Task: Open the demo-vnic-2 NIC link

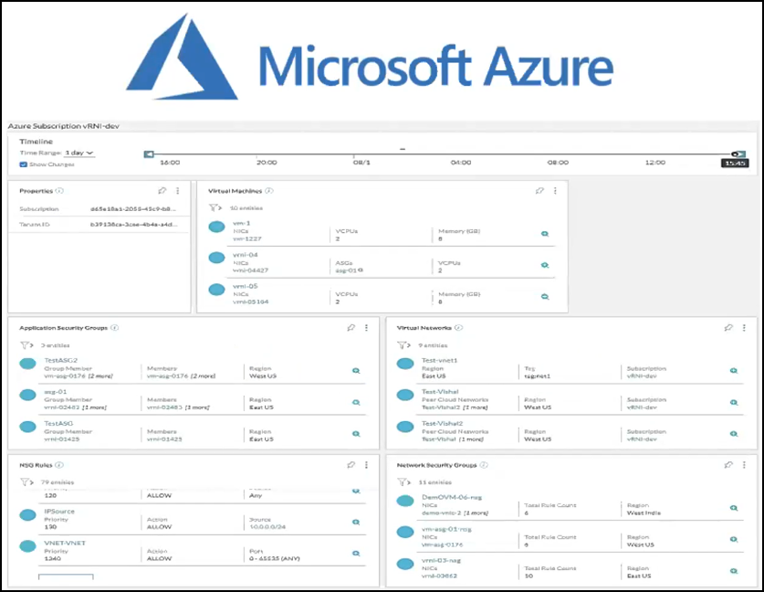Action: click(x=442, y=513)
